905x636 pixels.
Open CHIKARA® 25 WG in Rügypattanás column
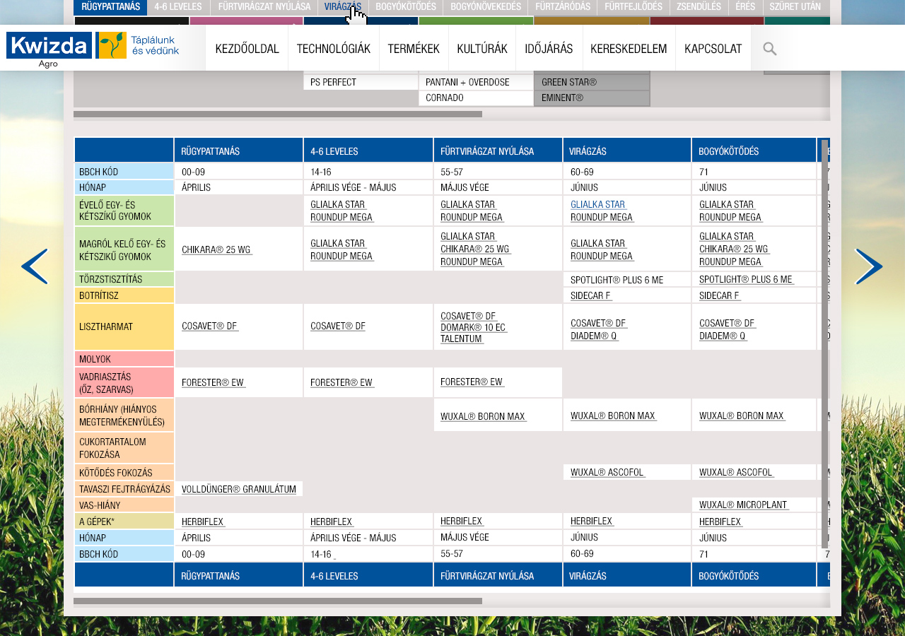coord(216,249)
